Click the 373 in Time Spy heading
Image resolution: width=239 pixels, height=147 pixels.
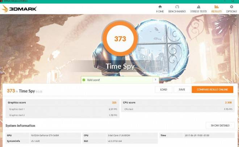coord(24,91)
